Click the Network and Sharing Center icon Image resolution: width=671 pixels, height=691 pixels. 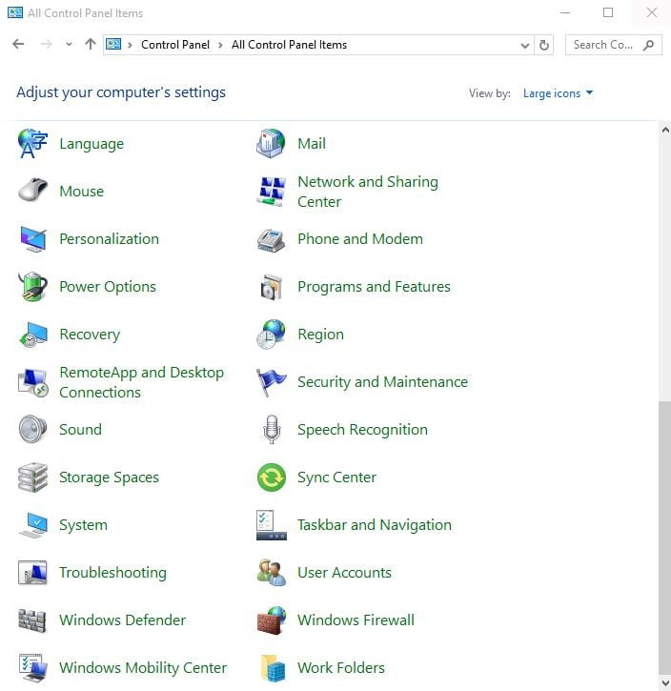pos(272,192)
